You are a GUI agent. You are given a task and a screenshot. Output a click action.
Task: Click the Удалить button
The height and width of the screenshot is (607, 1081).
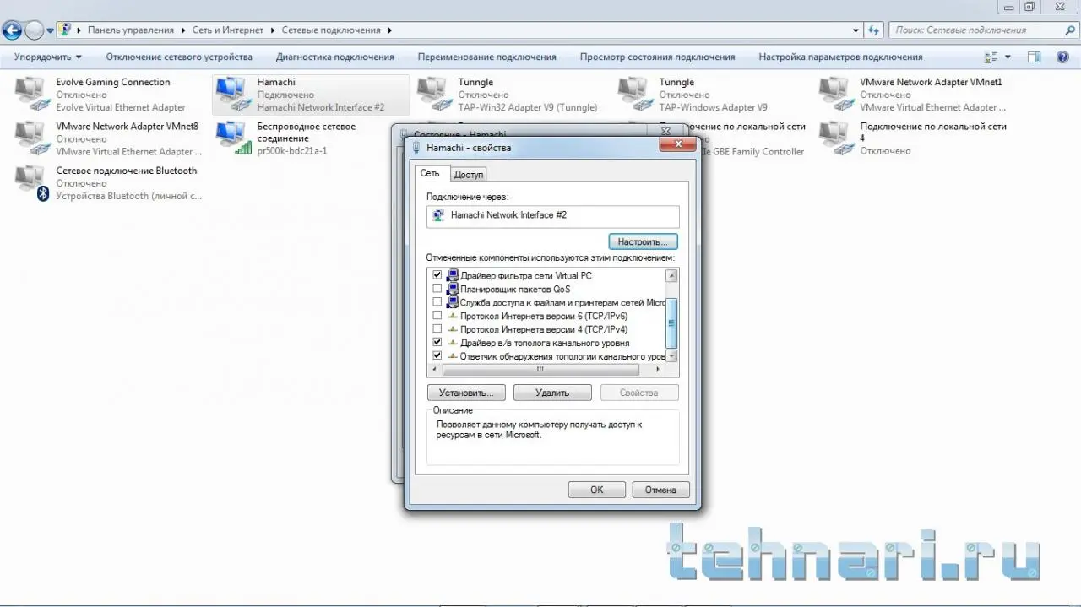pos(552,393)
